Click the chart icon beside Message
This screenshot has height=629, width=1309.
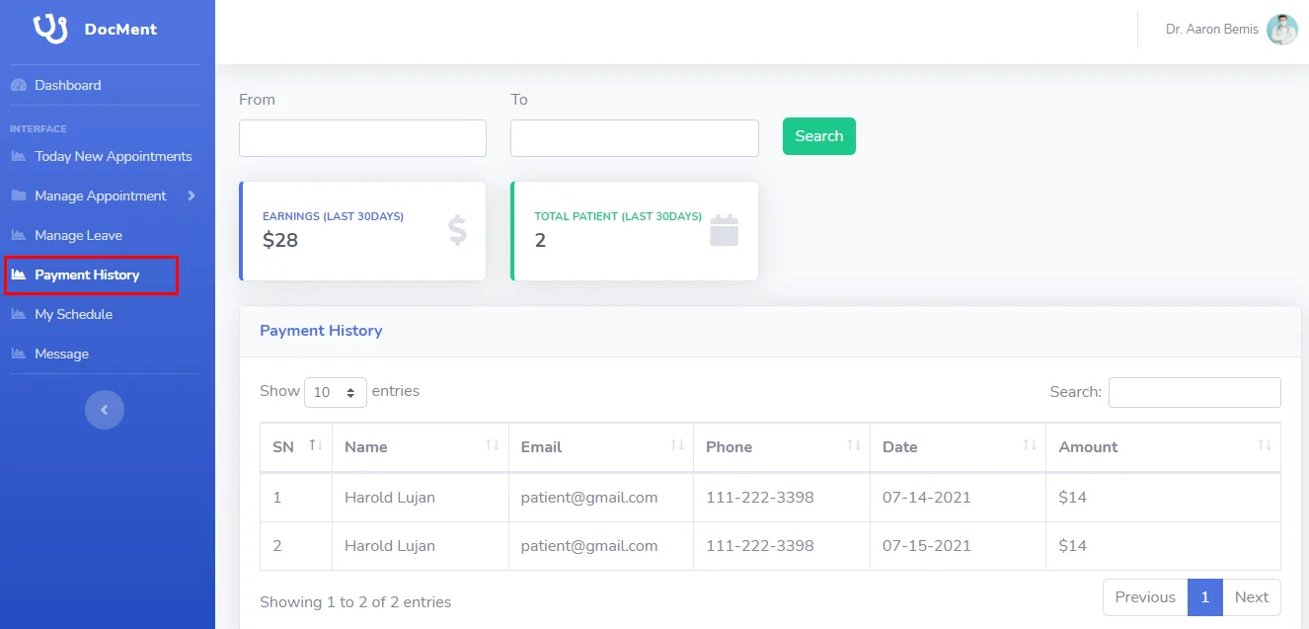(18, 354)
